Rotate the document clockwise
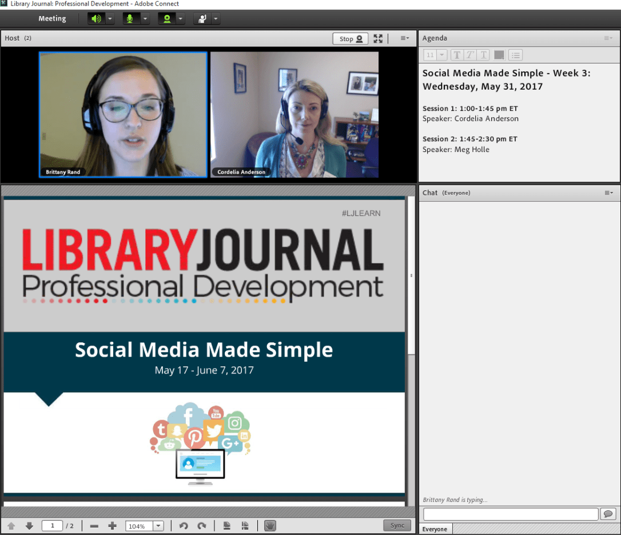 click(x=201, y=526)
